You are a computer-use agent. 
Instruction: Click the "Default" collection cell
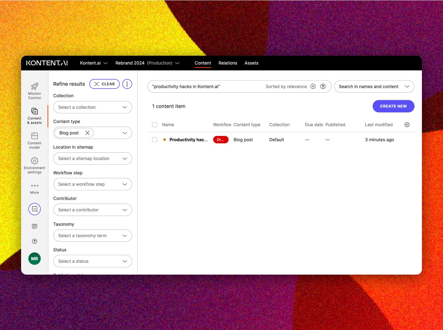point(277,140)
